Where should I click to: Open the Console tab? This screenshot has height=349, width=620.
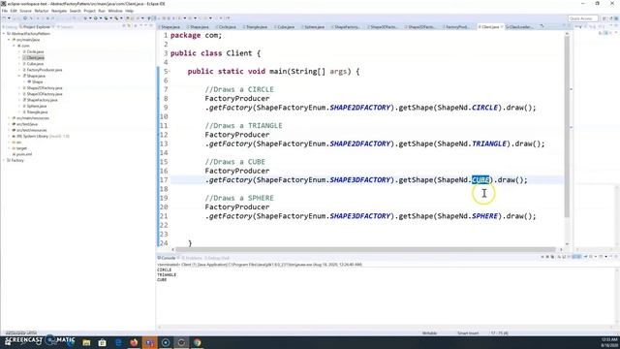pos(167,258)
